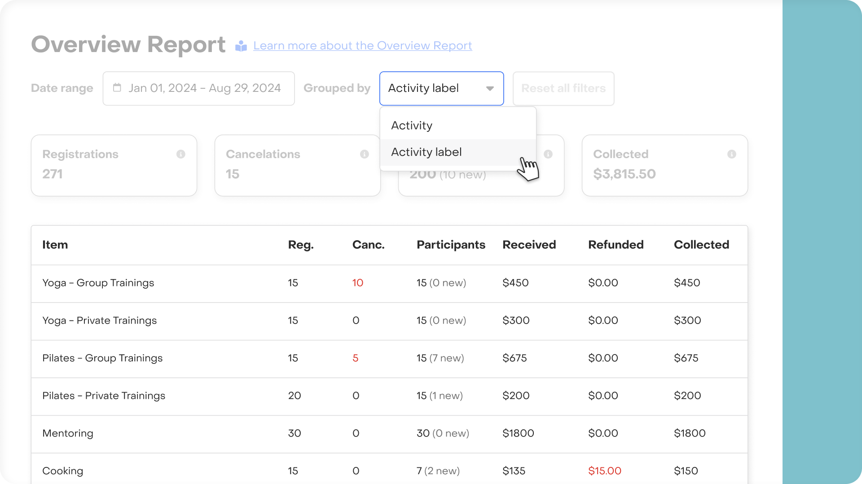The height and width of the screenshot is (484, 862).
Task: Click 15 (7 new) participants for Pilates Group
Action: (x=440, y=358)
